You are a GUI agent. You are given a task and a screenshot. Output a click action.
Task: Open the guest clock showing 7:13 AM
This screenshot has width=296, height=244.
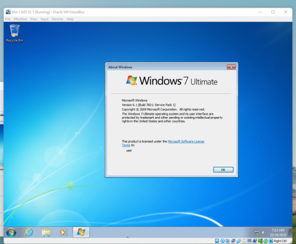tap(278, 233)
